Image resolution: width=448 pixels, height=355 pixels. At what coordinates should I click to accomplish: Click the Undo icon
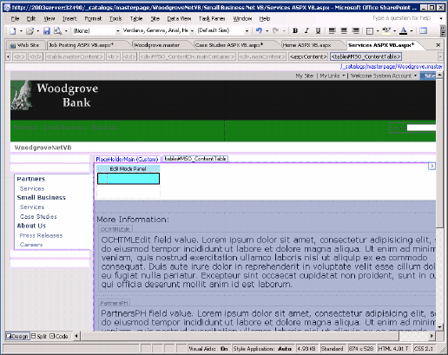tap(259, 30)
